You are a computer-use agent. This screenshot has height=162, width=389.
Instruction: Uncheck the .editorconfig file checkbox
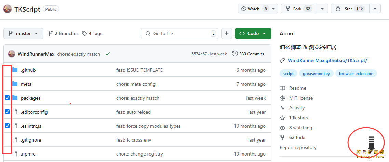click(x=8, y=112)
